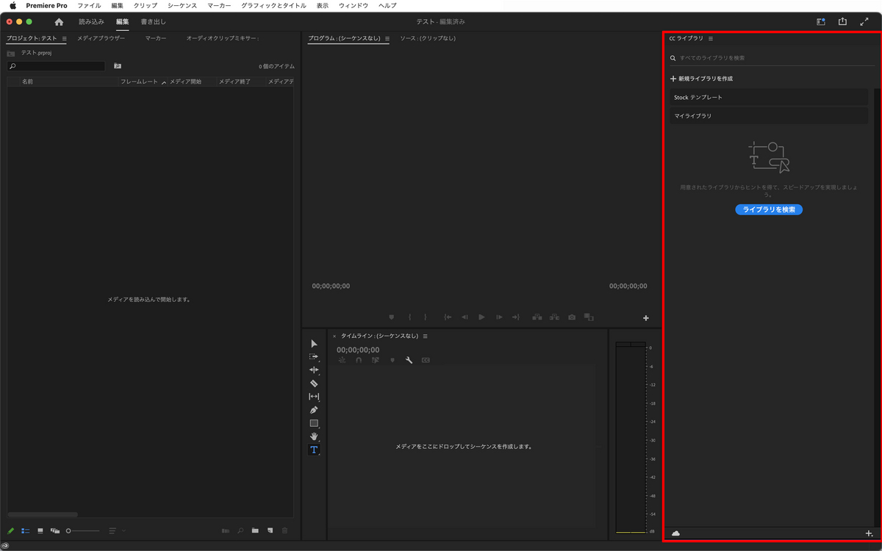Select the Hand tool
Image resolution: width=882 pixels, height=551 pixels.
coord(314,436)
